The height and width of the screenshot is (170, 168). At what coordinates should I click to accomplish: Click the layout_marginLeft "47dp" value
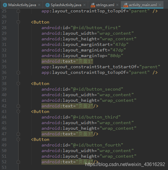[x=118, y=50]
